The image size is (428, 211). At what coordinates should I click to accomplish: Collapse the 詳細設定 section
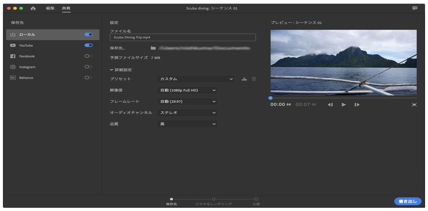coord(111,70)
